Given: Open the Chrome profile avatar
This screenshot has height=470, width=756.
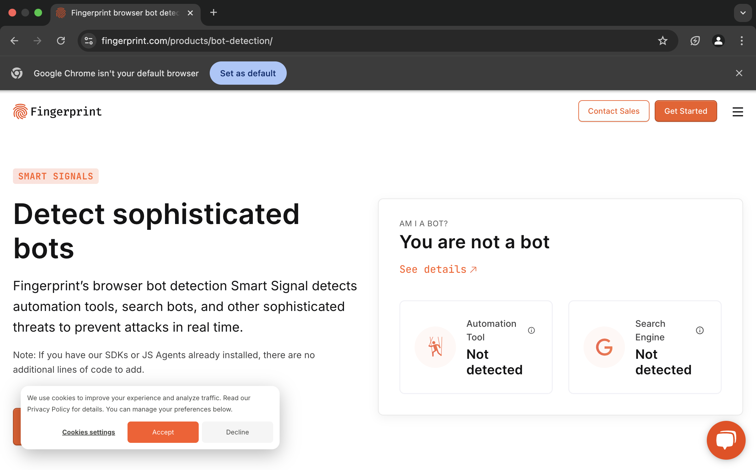Looking at the screenshot, I should [718, 41].
